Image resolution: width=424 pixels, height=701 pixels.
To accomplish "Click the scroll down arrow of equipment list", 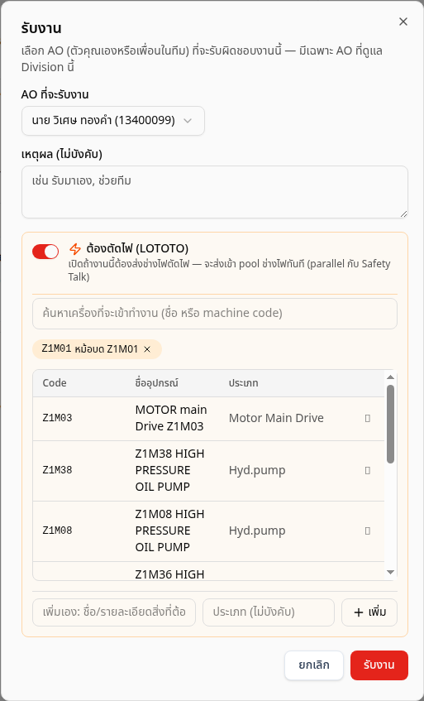I will pos(390,572).
